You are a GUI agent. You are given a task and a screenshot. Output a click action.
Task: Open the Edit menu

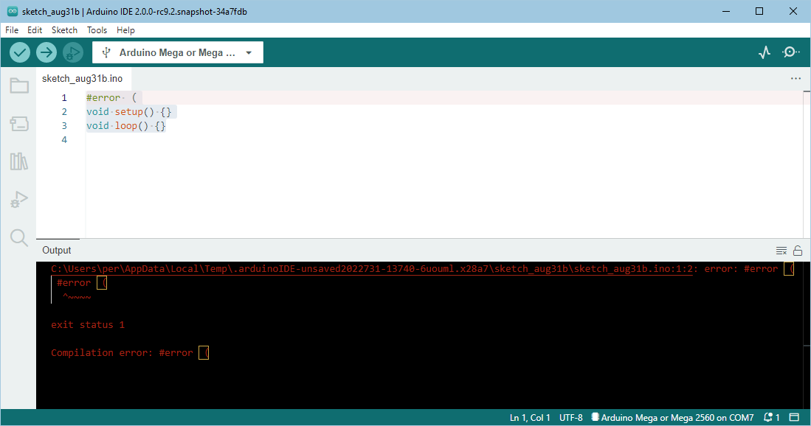pyautogui.click(x=35, y=30)
